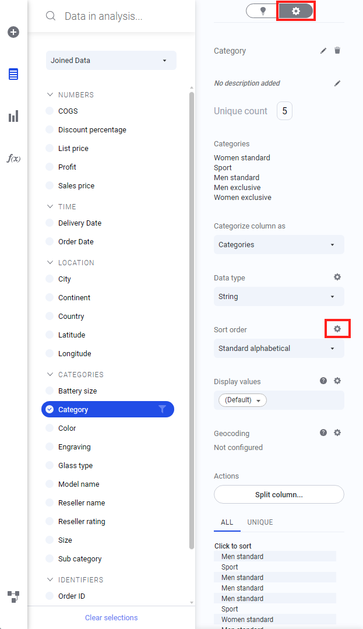Image resolution: width=363 pixels, height=629 pixels.
Task: Open the Data type String dropdown
Action: (x=279, y=297)
